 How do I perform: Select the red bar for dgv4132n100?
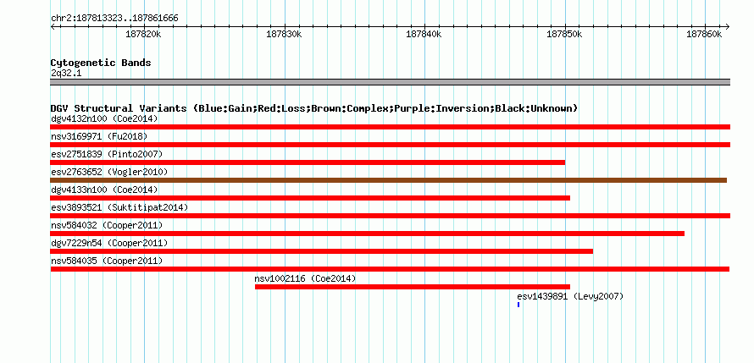point(390,127)
